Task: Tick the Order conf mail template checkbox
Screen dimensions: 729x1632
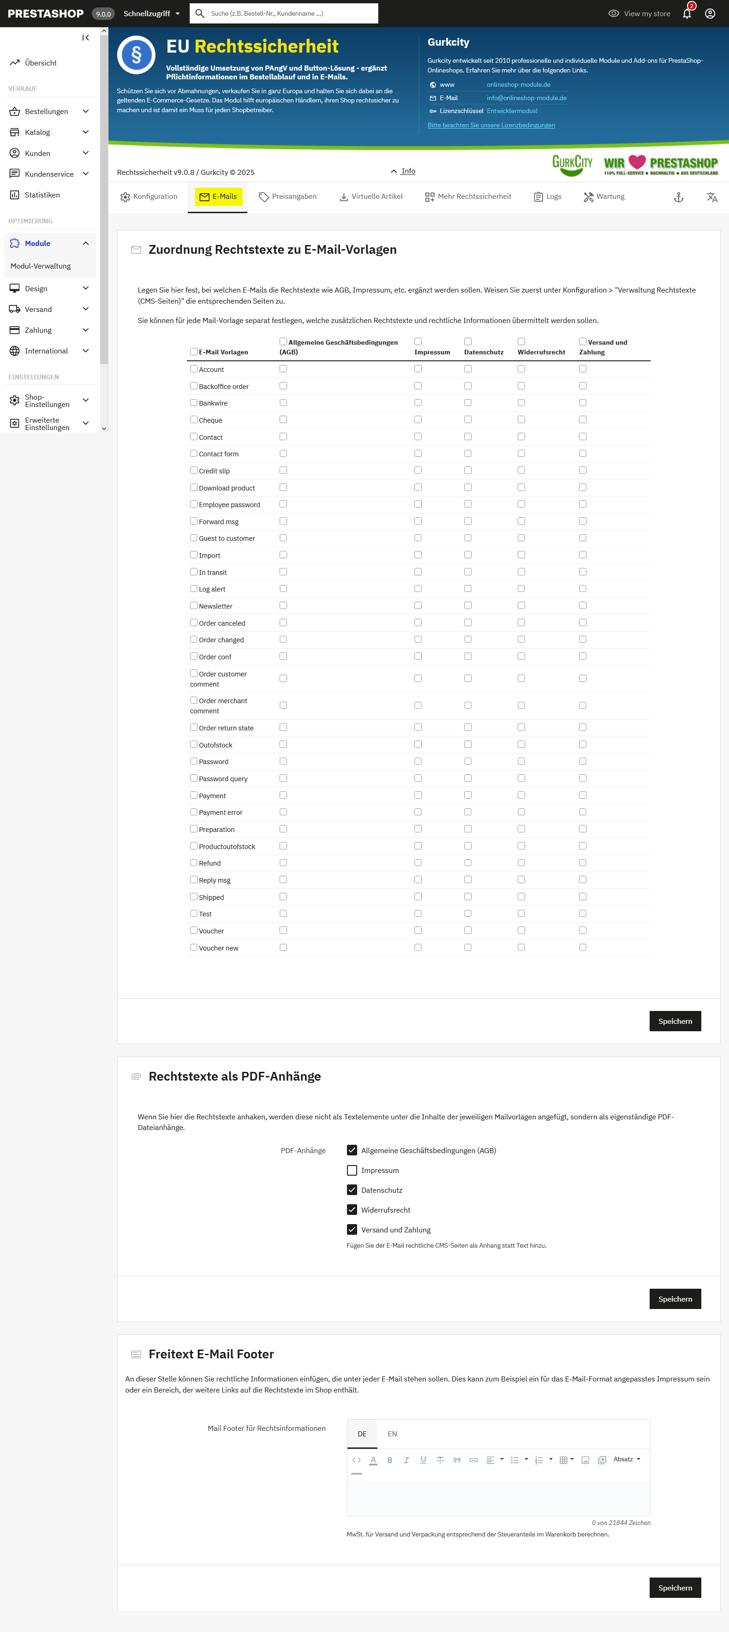Action: (x=194, y=656)
